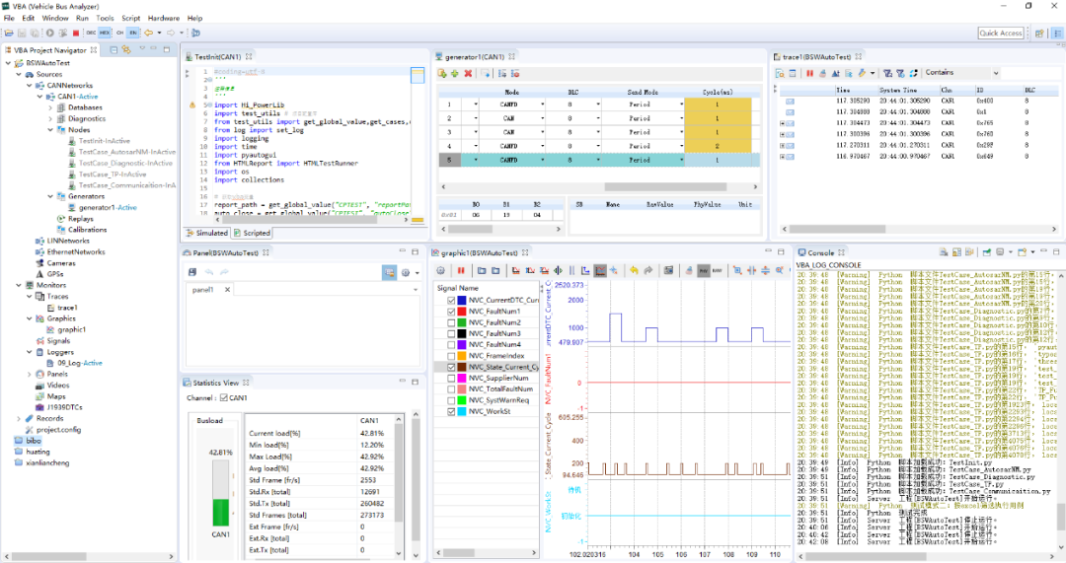The image size is (1066, 563).
Task: Open the Hardware menu
Action: 164,19
